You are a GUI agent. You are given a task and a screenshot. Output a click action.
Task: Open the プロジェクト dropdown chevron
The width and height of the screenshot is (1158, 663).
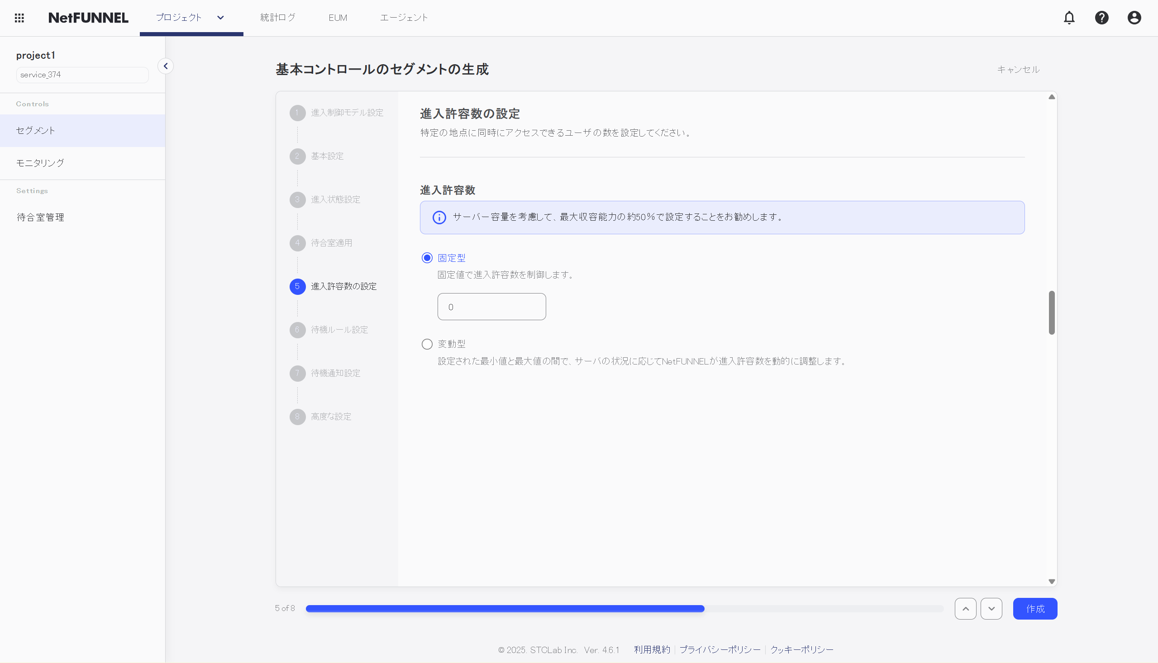click(220, 17)
